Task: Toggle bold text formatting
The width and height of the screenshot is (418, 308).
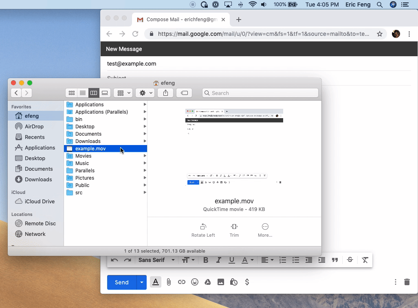Action: coord(206,260)
